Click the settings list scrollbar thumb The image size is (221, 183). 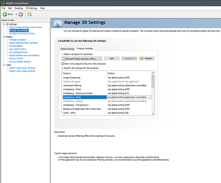coord(153,81)
